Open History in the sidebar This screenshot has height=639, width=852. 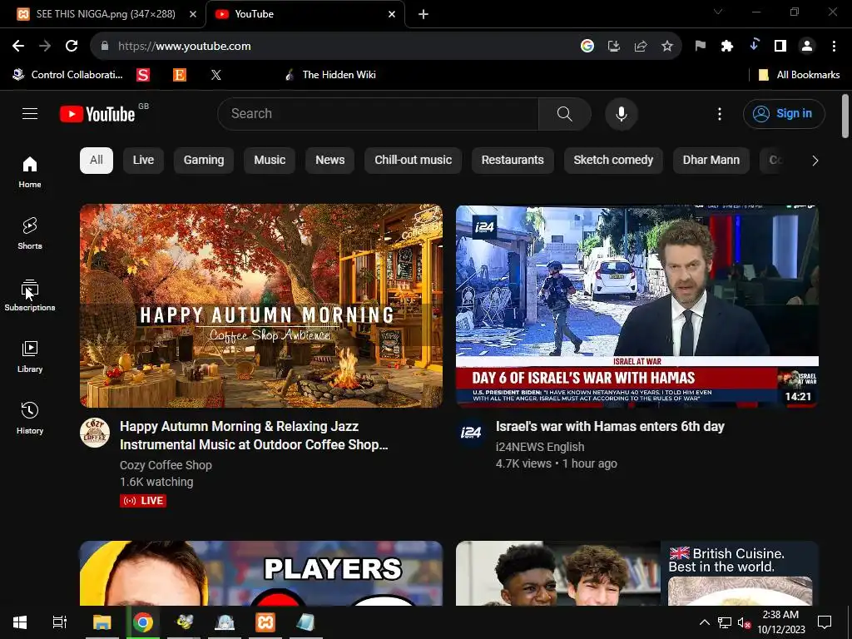(30, 418)
